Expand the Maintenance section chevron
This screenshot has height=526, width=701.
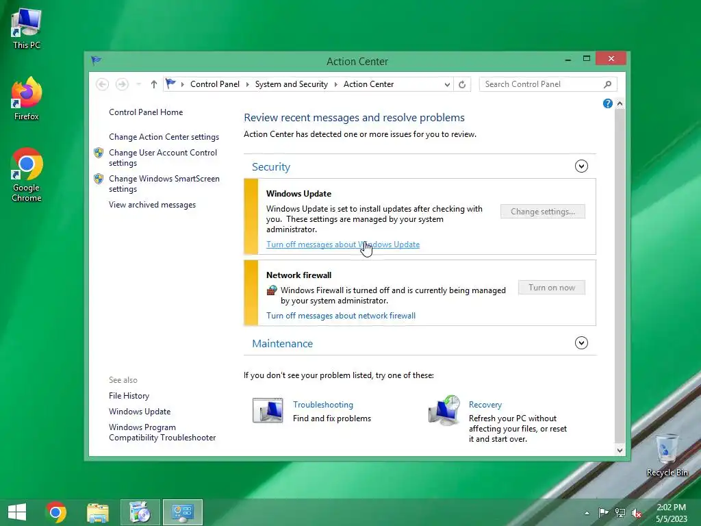581,343
